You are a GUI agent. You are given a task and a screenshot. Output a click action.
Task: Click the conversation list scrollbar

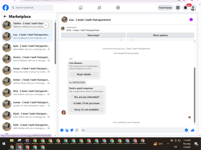pos(55,43)
